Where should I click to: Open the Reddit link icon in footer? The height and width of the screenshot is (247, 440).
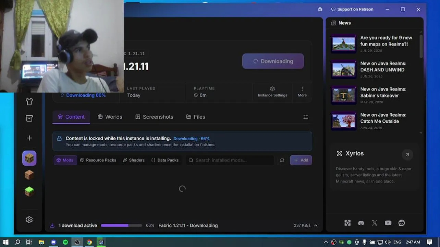tap(402, 223)
